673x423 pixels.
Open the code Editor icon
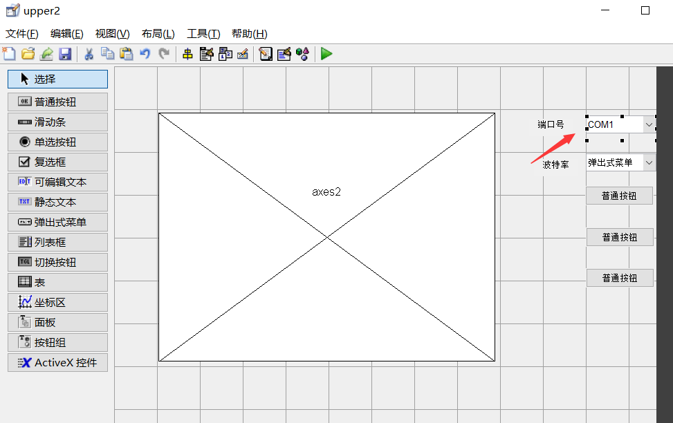[266, 54]
